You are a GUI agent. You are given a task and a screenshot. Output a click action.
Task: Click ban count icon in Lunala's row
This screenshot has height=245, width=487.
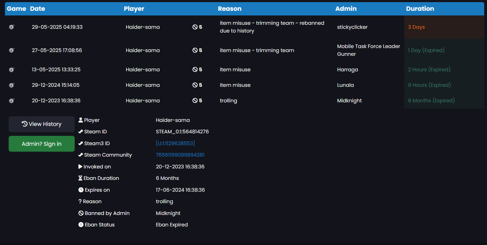[195, 85]
